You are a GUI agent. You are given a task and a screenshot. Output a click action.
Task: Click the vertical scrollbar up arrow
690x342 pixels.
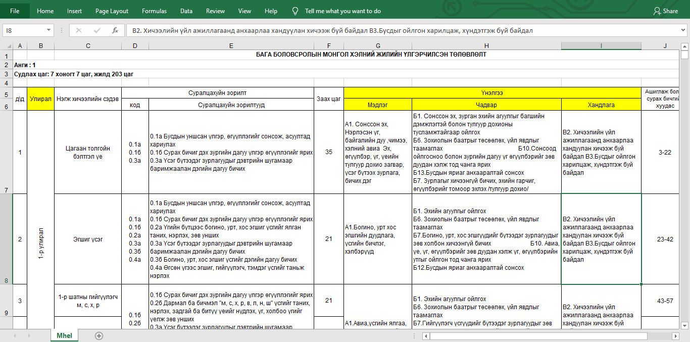click(684, 46)
